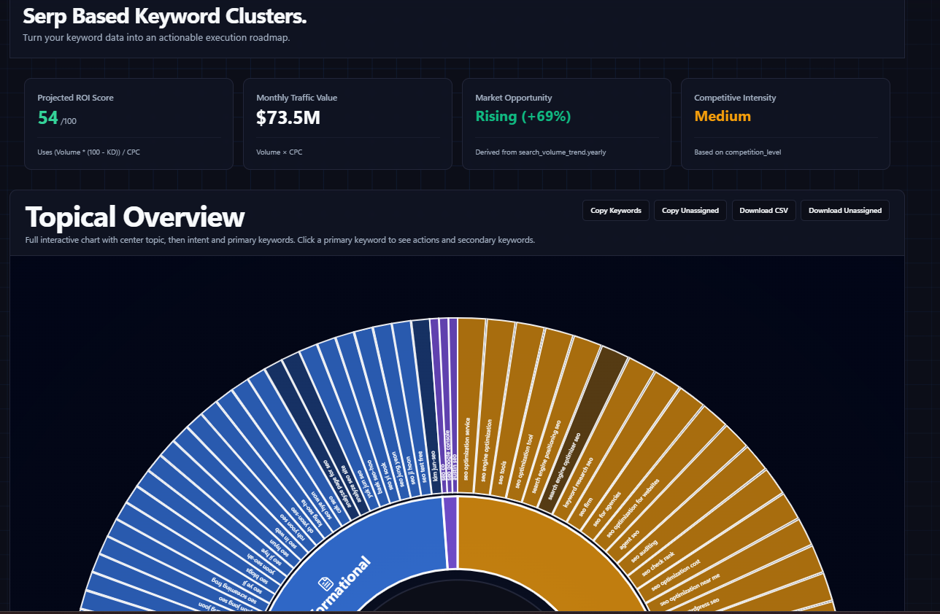Open the Monthly Traffic Value card
Image resolution: width=940 pixels, height=614 pixels.
[x=347, y=124]
